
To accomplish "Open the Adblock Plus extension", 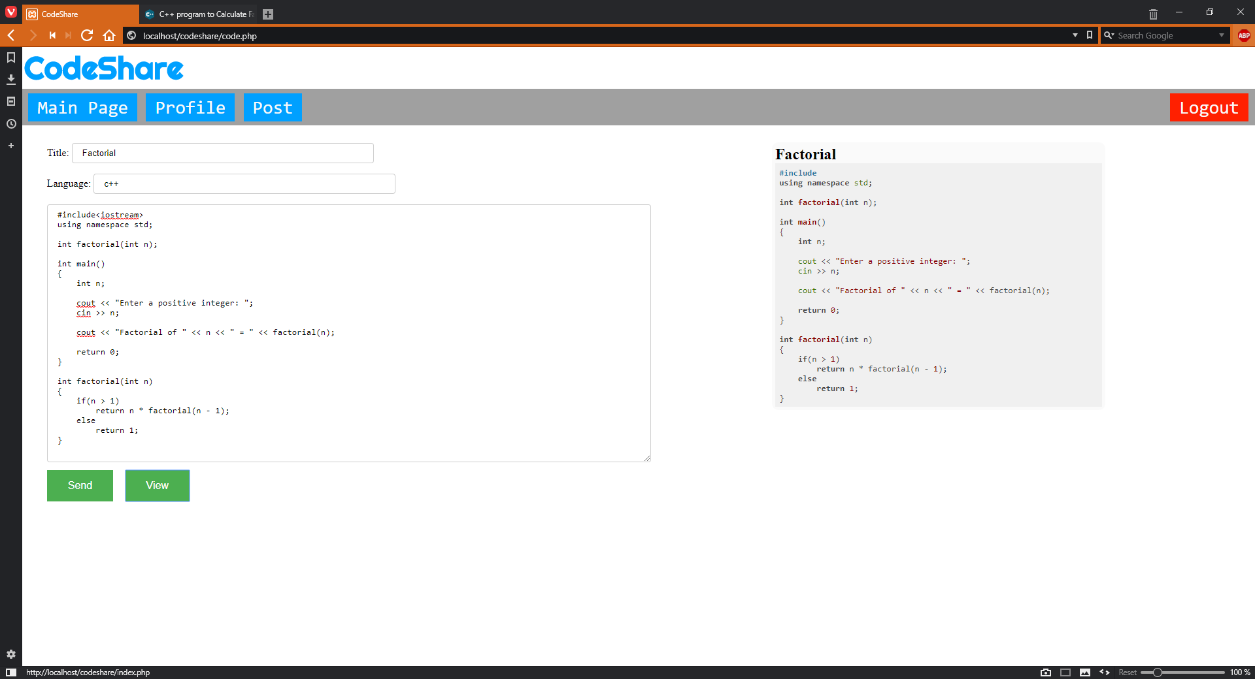I will coord(1244,35).
